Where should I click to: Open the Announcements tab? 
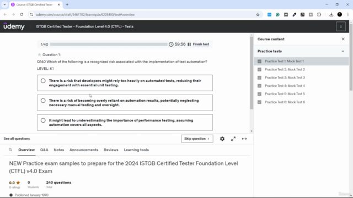(84, 150)
